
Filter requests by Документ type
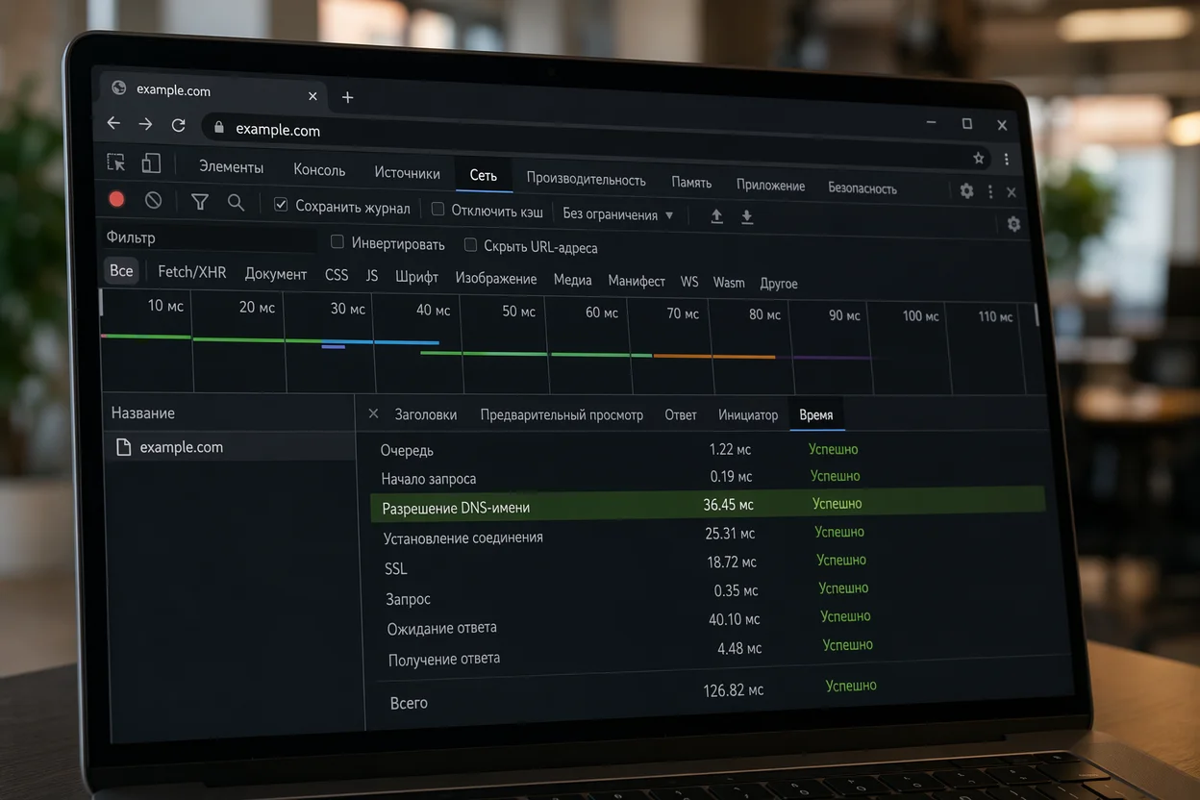point(276,274)
